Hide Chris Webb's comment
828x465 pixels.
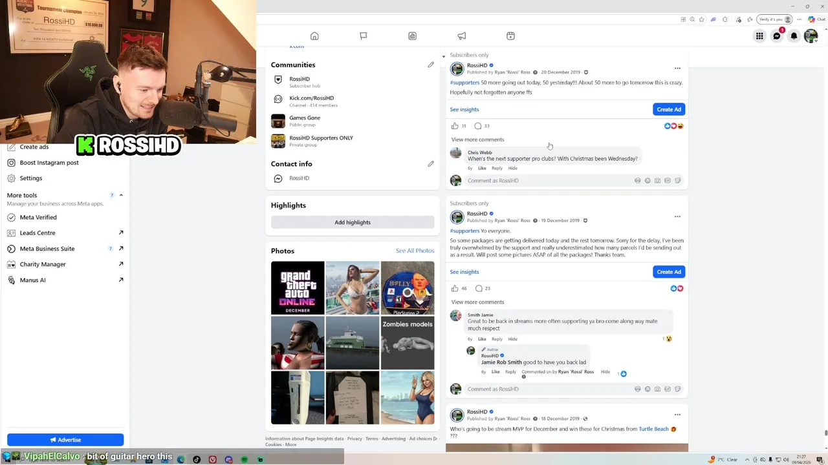click(512, 168)
